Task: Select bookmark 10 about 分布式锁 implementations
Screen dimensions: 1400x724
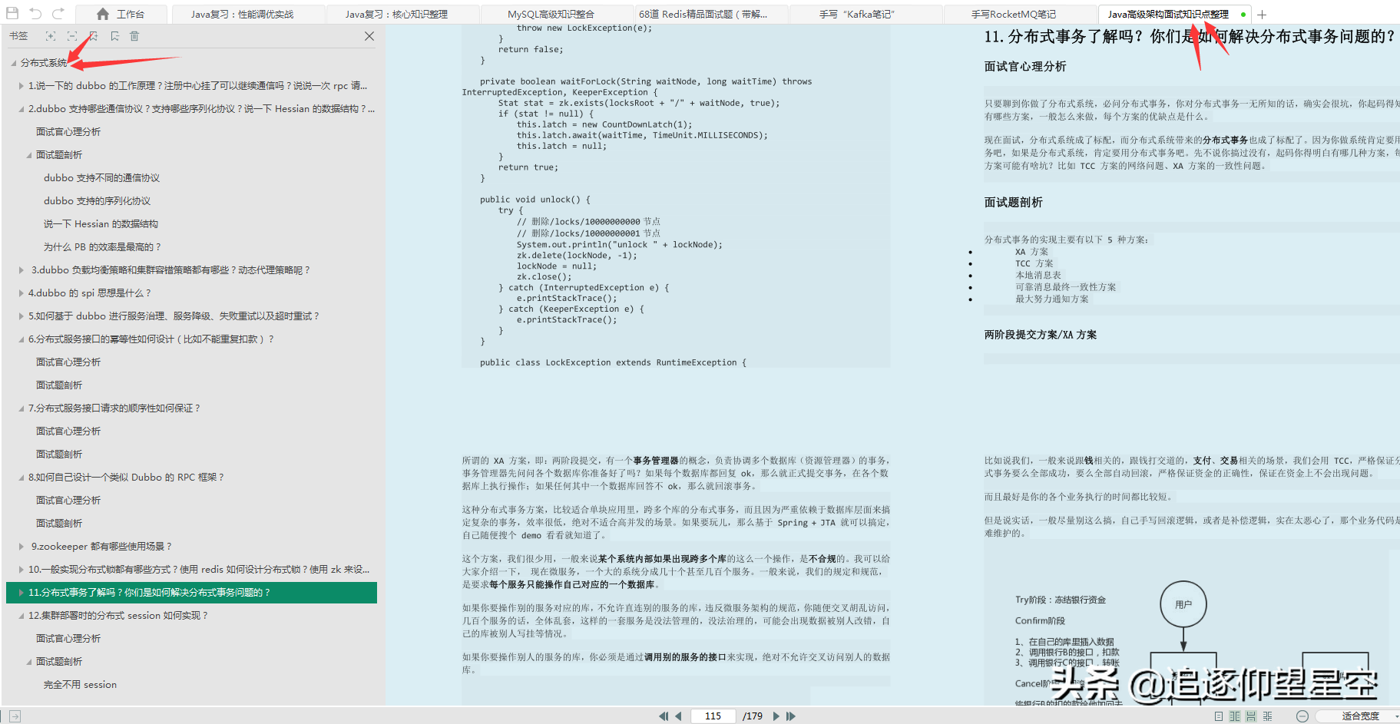Action: click(199, 570)
